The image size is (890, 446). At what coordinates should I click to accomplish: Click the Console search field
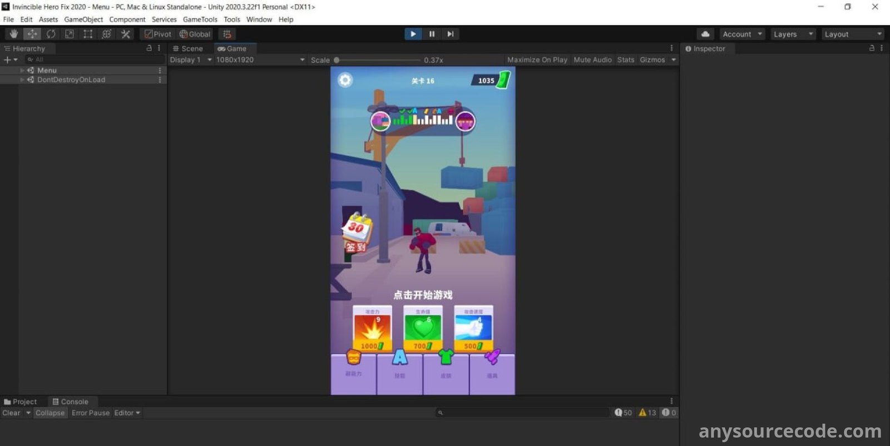(x=523, y=413)
